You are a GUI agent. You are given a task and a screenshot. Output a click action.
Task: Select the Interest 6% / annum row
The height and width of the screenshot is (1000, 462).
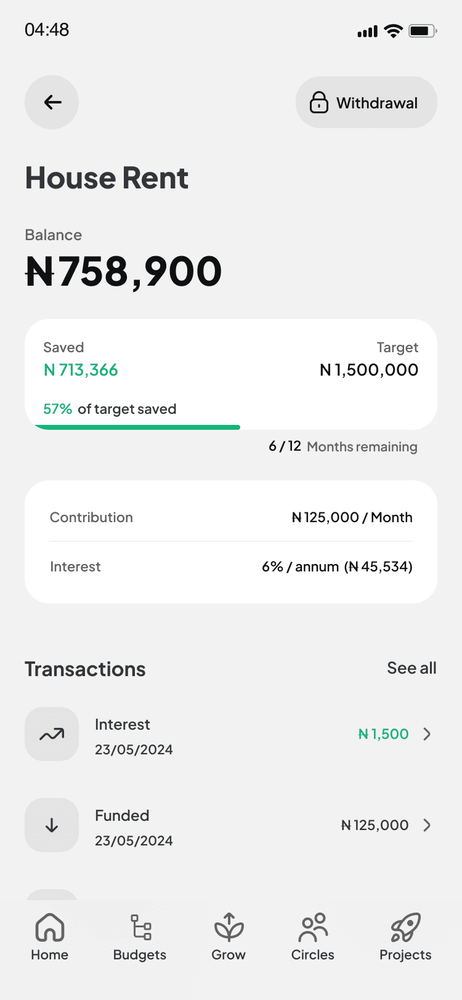pyautogui.click(x=231, y=567)
